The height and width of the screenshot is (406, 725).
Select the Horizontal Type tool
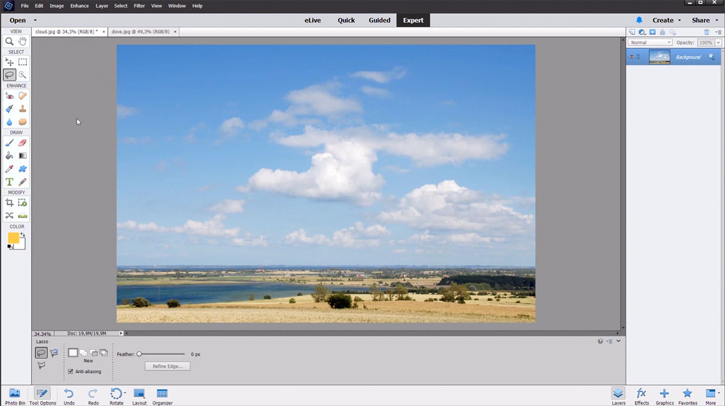click(x=9, y=182)
